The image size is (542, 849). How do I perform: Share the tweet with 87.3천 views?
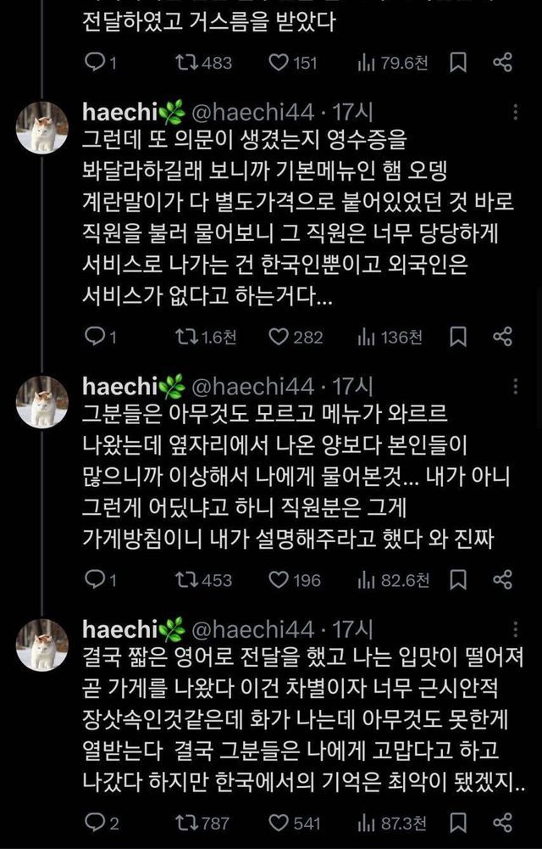(502, 823)
